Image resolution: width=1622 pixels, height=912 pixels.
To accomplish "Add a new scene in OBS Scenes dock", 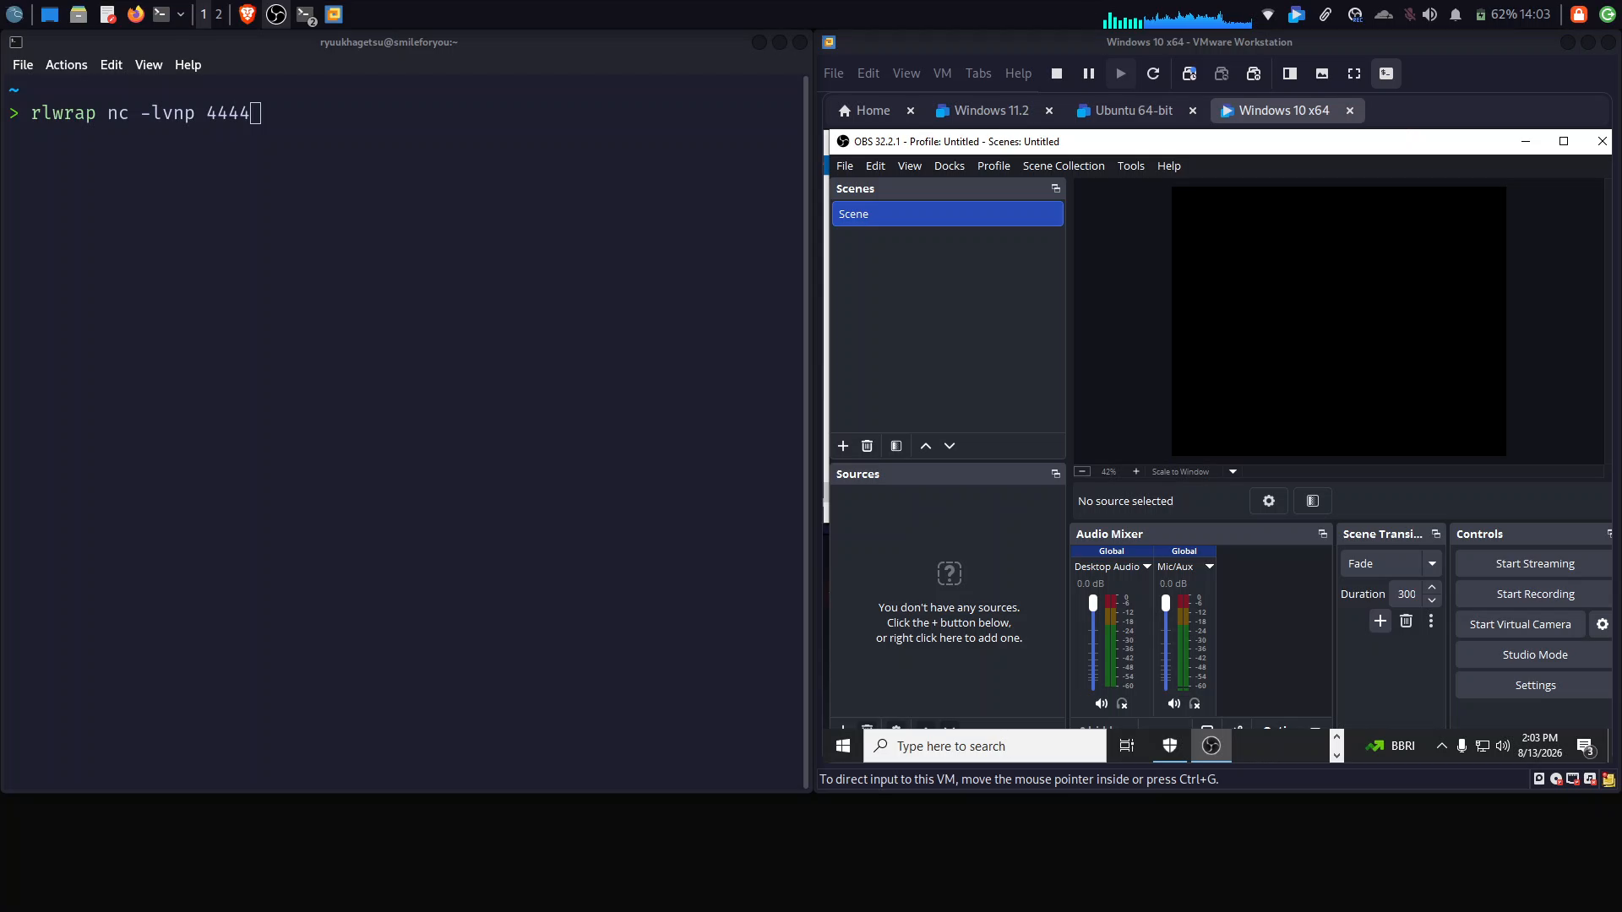I will tap(842, 446).
